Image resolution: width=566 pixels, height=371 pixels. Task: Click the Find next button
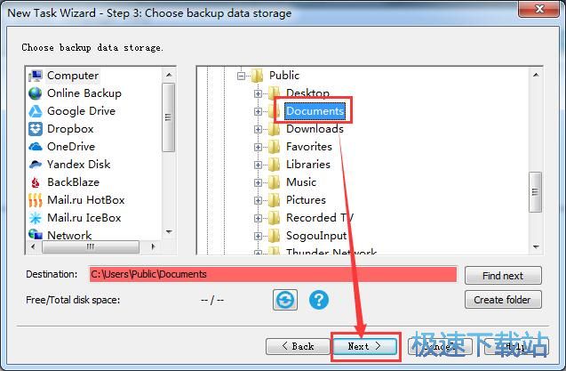click(x=503, y=276)
